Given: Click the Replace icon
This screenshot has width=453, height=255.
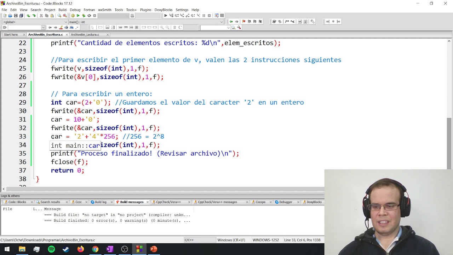Looking at the screenshot, I should point(65,16).
